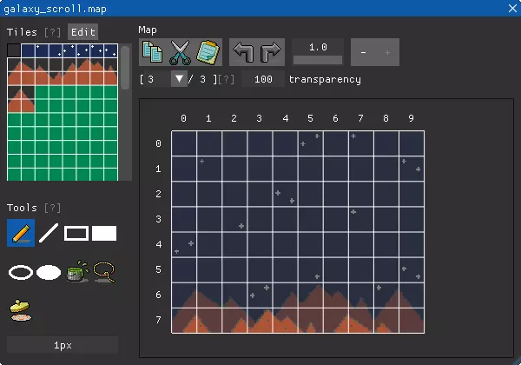Viewport: 521px width, 365px height.
Task: Undo the last map edit
Action: [x=243, y=52]
